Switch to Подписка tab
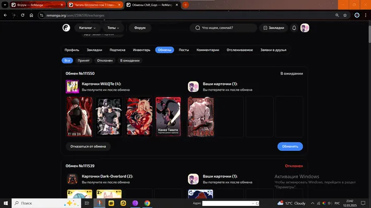The height and width of the screenshot is (208, 371). click(117, 50)
